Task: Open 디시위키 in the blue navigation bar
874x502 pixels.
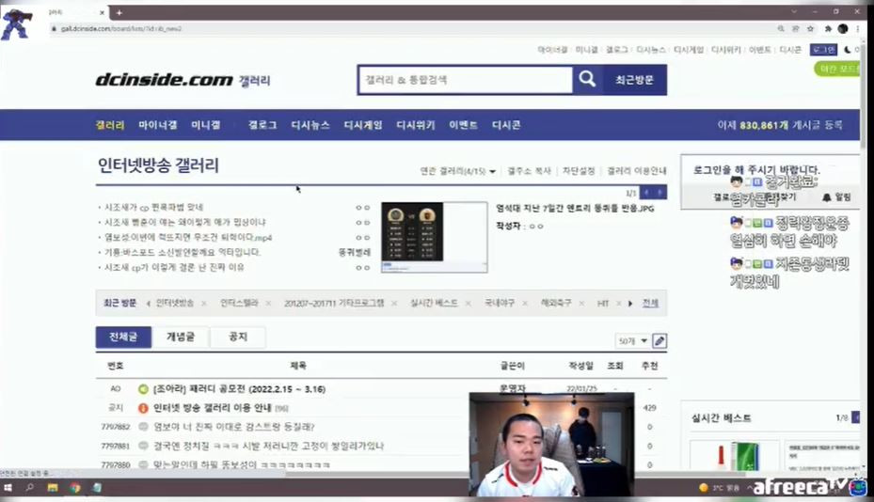Action: (415, 125)
